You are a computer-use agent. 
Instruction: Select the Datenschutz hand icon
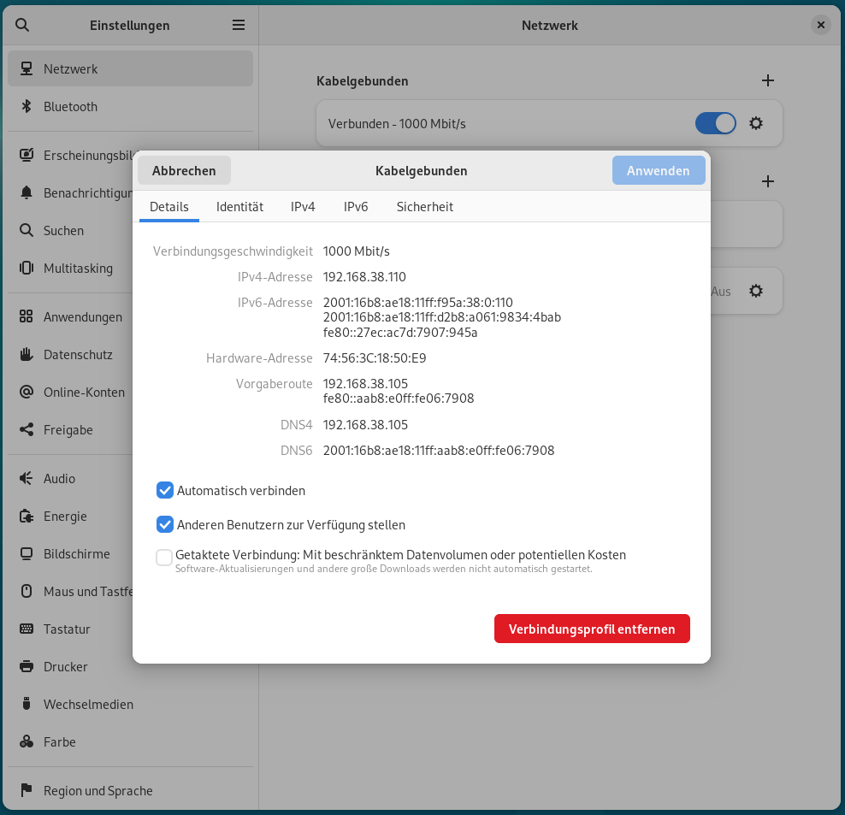tap(27, 355)
